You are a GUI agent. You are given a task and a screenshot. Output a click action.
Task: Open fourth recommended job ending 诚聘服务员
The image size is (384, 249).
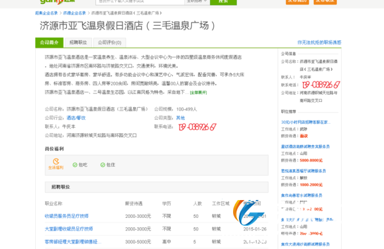coord(301,195)
